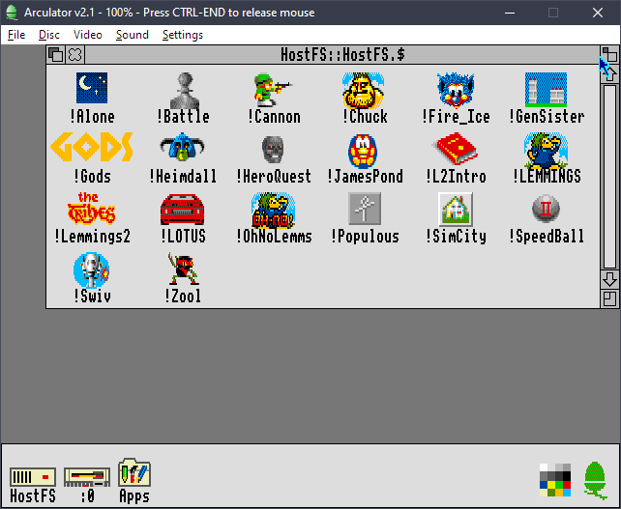621x509 pixels.
Task: Select the !L2Intro red book icon
Action: tap(455, 149)
